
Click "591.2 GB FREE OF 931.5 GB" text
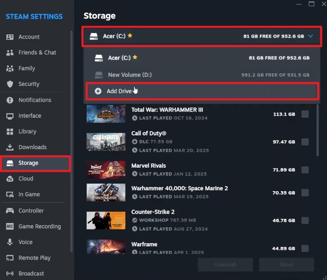(275, 75)
